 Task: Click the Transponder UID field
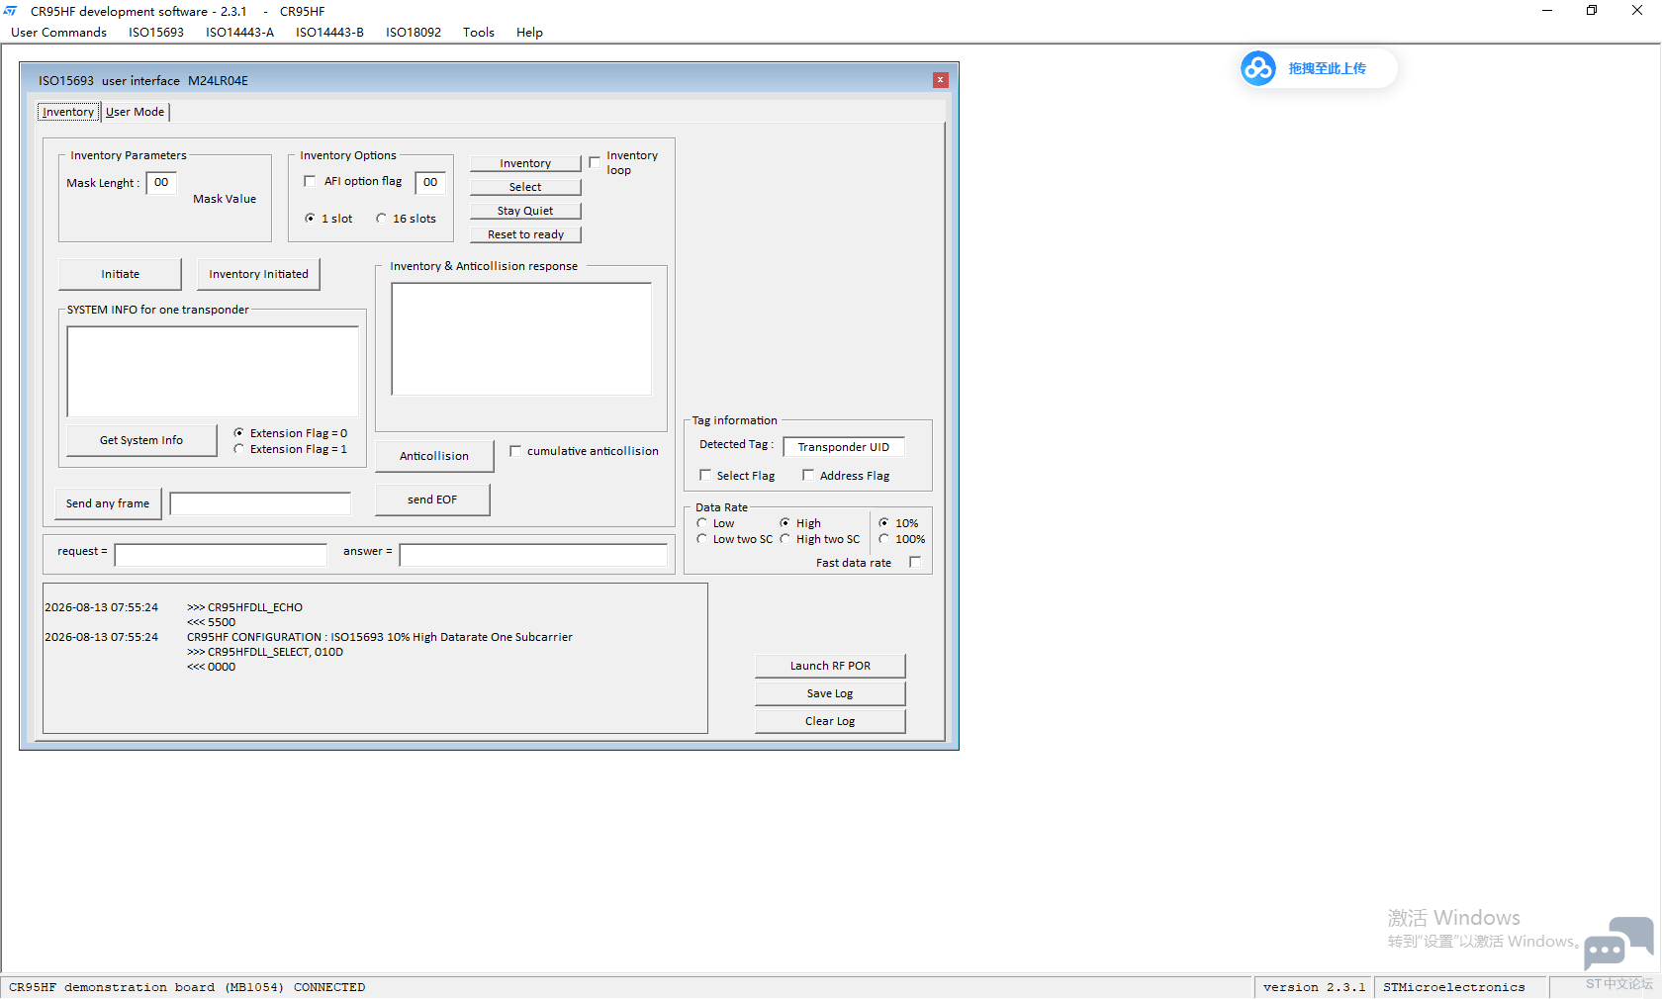(x=844, y=447)
